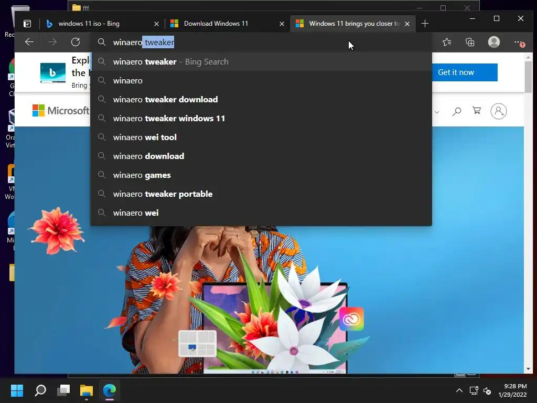Open the Favorites star icon
The image size is (537, 403).
point(447,42)
